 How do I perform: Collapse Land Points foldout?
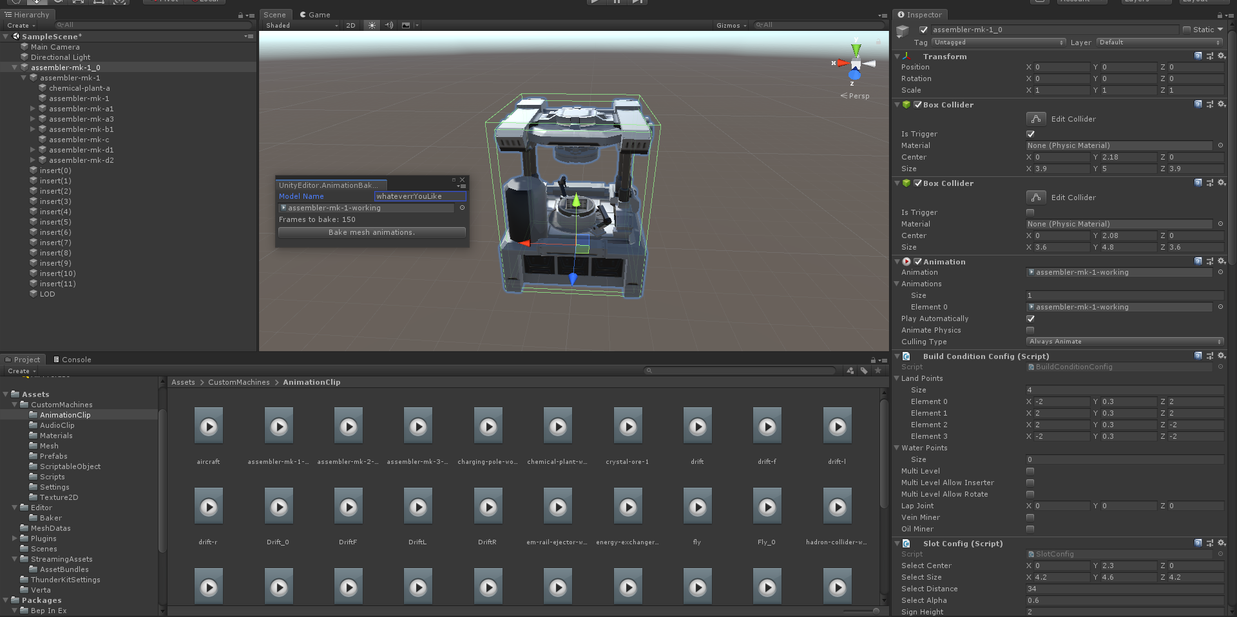pos(896,378)
